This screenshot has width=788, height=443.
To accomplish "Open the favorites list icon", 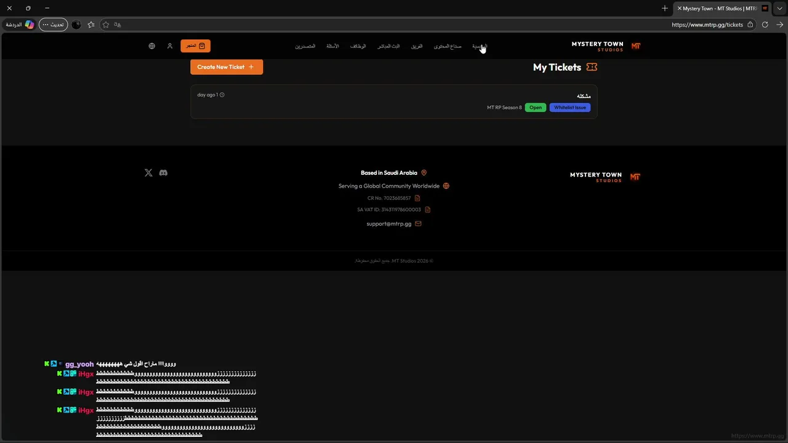I will 91,25.
